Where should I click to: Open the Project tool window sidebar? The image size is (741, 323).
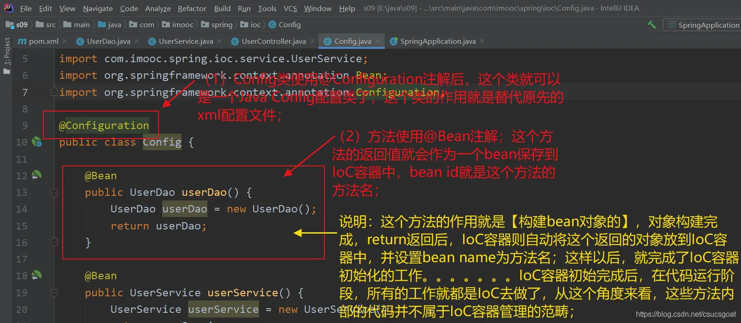tap(6, 55)
